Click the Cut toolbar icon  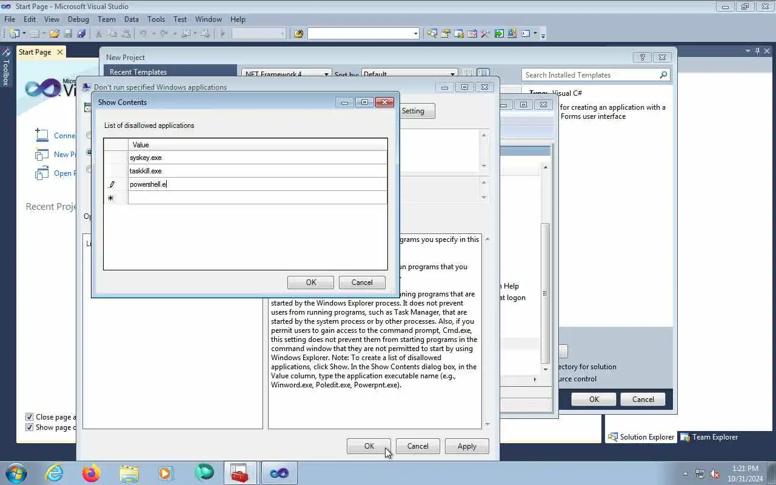coord(98,33)
